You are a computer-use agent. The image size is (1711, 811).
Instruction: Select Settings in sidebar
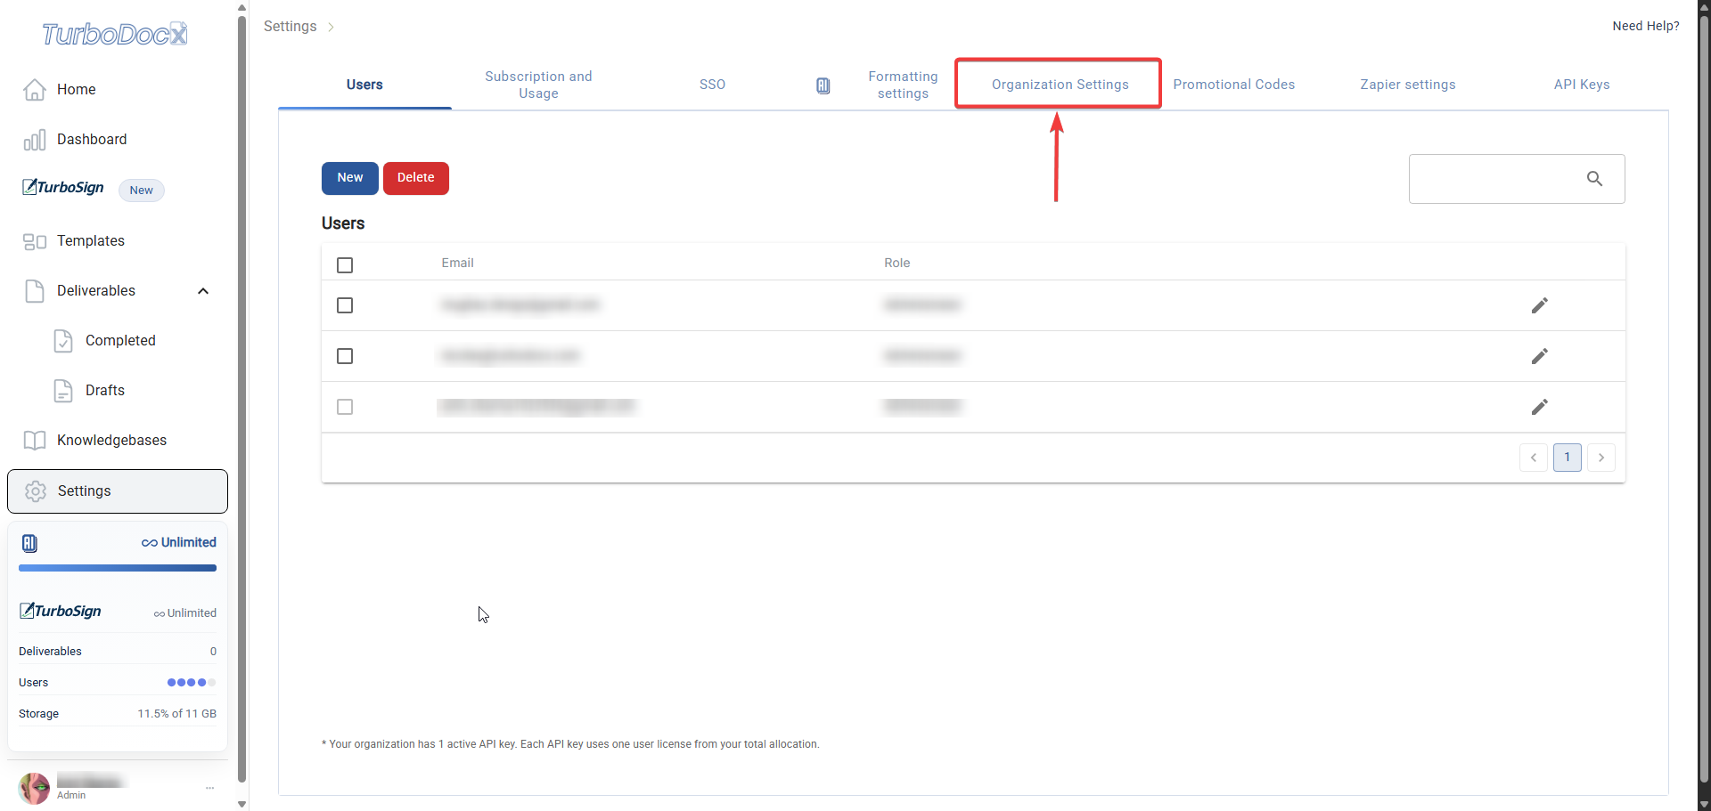(118, 491)
